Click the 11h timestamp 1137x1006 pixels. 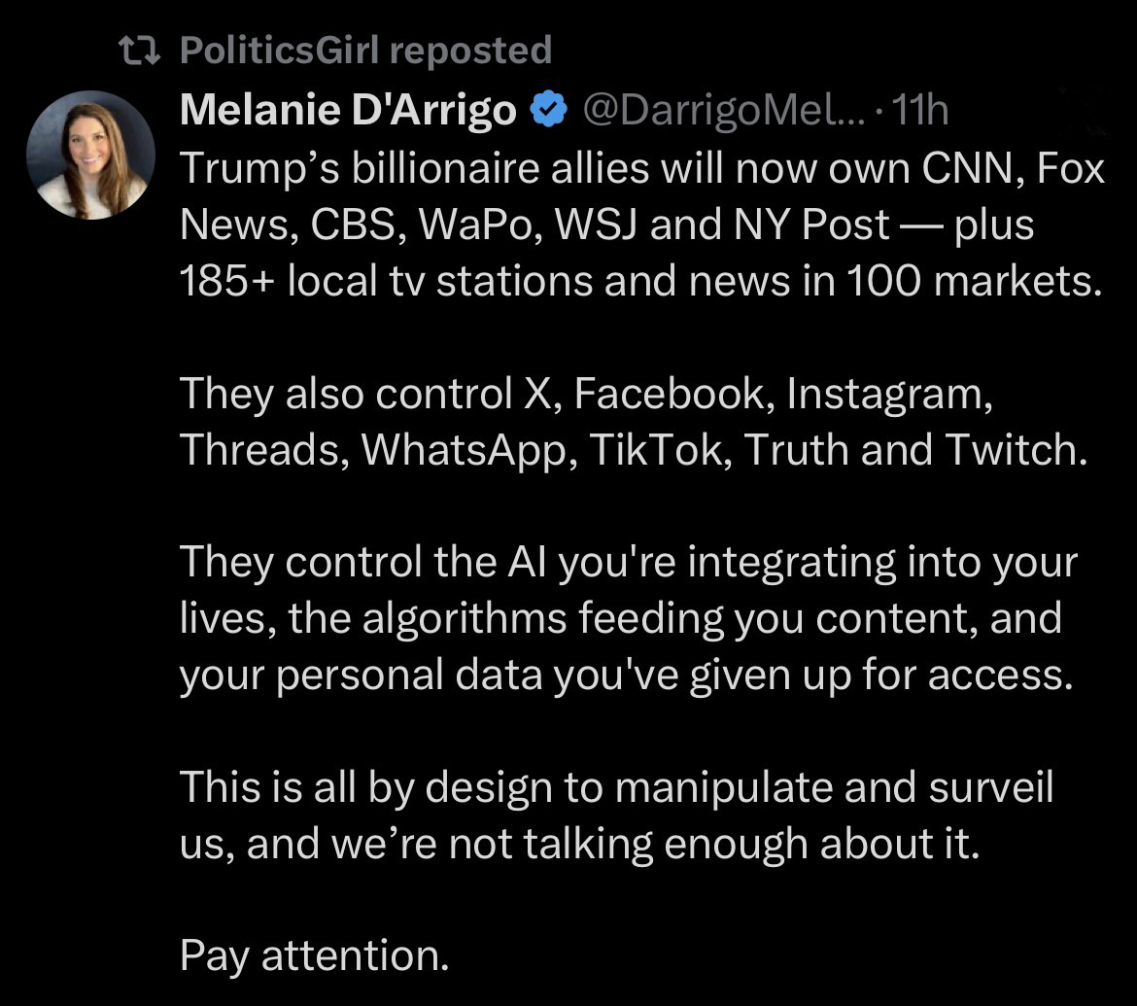(918, 113)
